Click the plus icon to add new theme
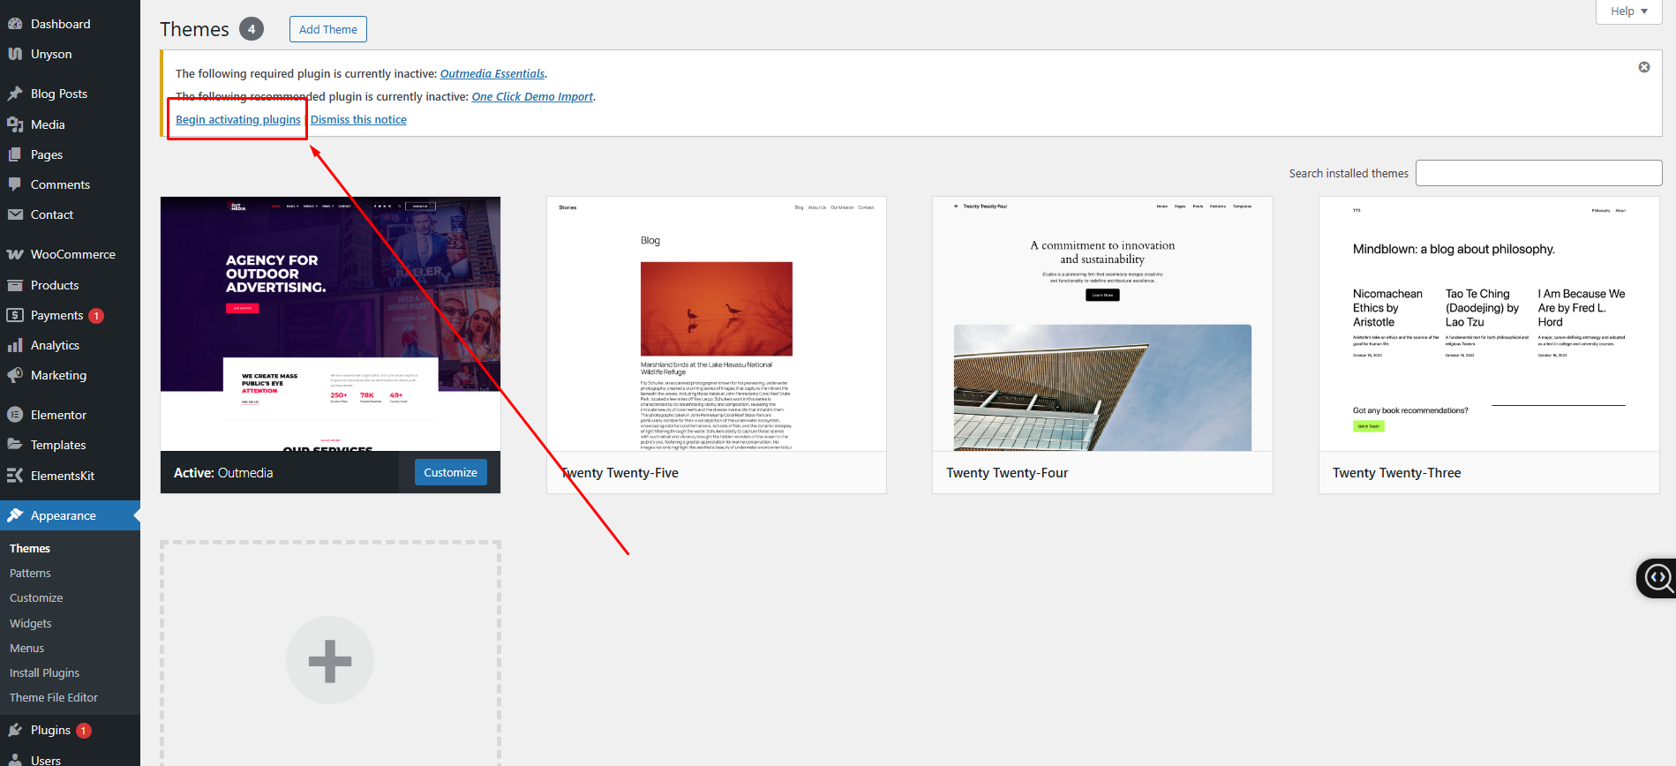This screenshot has width=1676, height=766. 329,660
